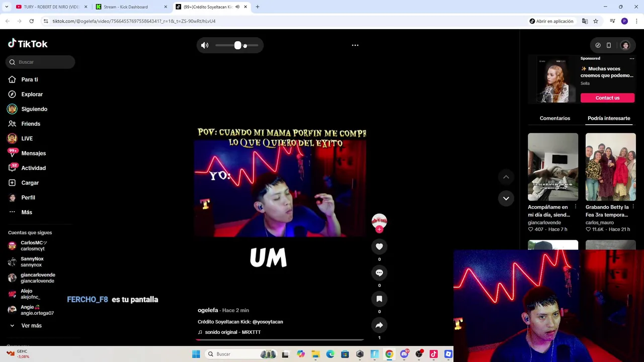The image size is (644, 362).
Task: Open Angie angie.ortega07 account
Action: [36, 310]
